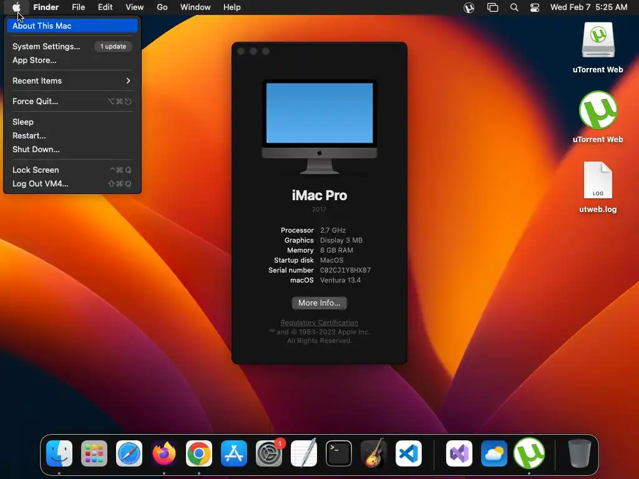
Task: Click the Apple logo menu
Action: click(x=16, y=7)
